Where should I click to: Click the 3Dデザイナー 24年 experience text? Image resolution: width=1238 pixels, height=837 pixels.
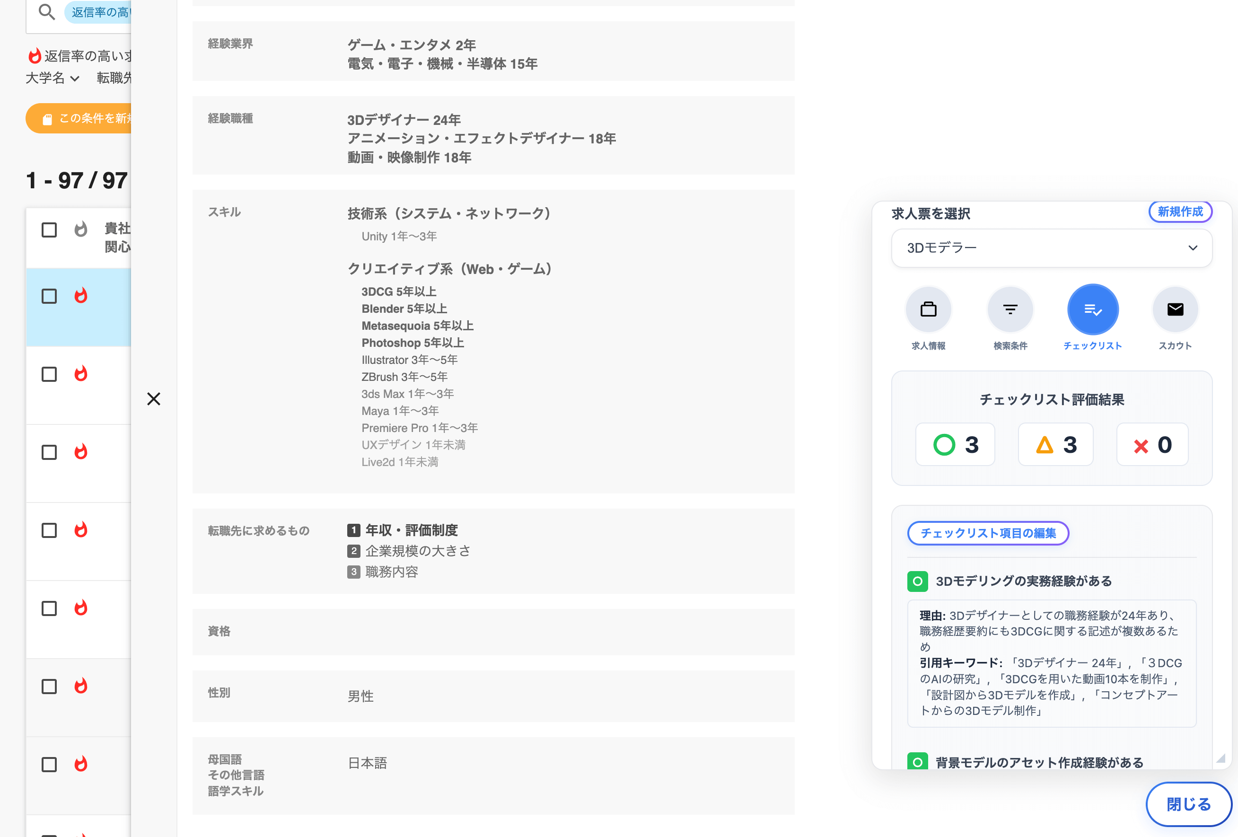[404, 120]
